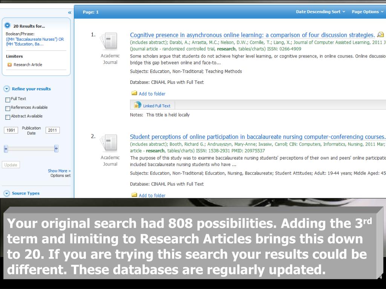Open the Page Options dropdown
The height and width of the screenshot is (289, 386).
[x=367, y=12]
